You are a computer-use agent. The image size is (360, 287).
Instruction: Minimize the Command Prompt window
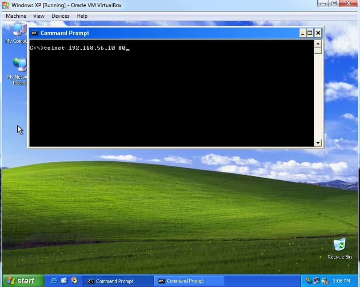tap(303, 33)
